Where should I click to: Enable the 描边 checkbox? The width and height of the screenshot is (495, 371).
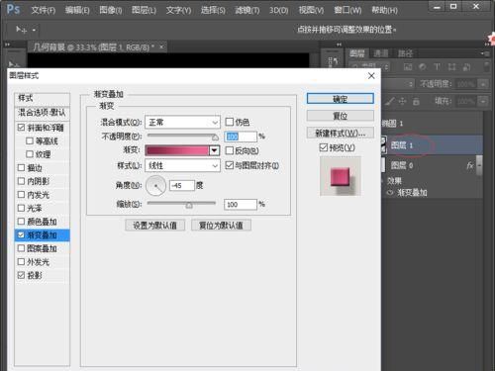coord(21,168)
